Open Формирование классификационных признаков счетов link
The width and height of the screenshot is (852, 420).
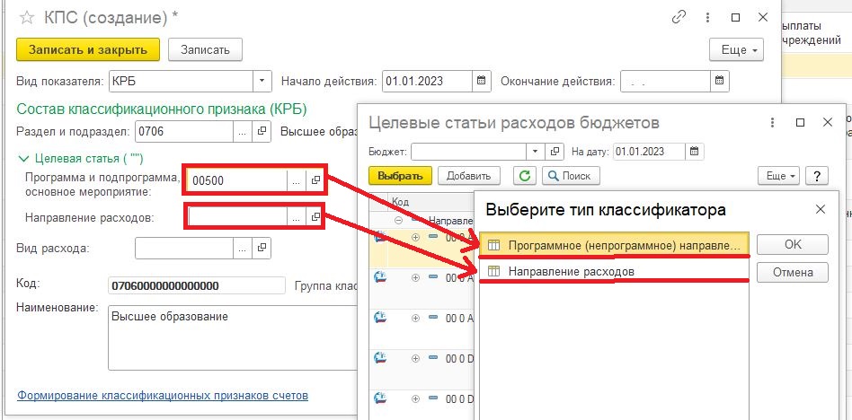pyautogui.click(x=163, y=395)
